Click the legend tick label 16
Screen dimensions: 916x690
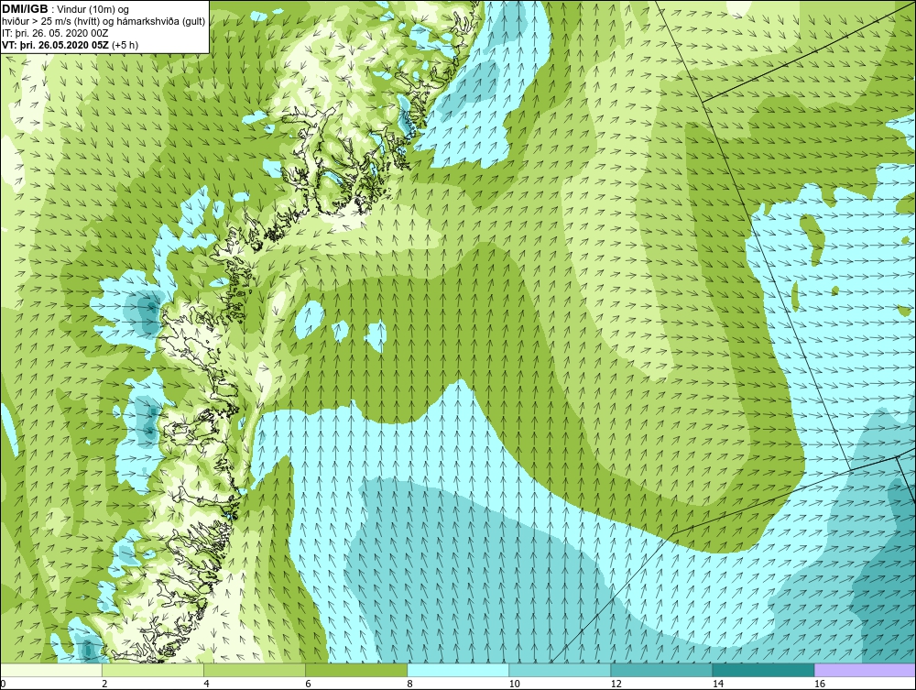(x=820, y=684)
